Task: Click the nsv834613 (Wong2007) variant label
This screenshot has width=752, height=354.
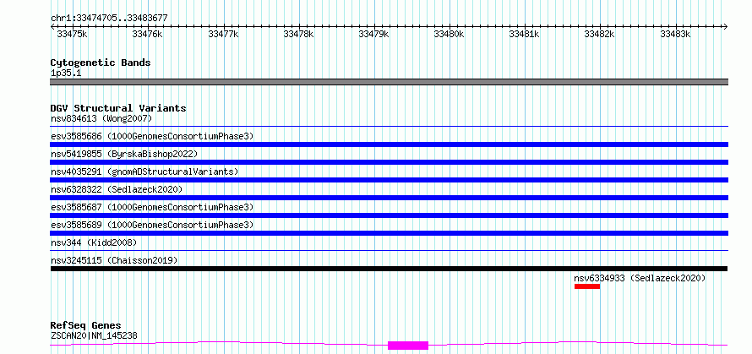Action: pos(101,118)
